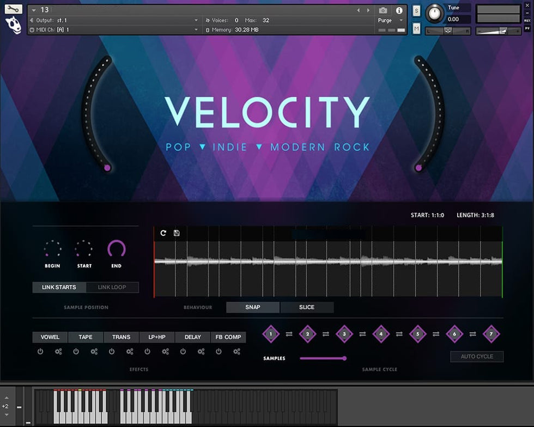Select sample cycle diamond number 4
This screenshot has width=534, height=427.
coord(381,334)
